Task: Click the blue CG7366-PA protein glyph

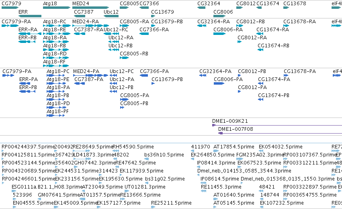Action: point(144,75)
